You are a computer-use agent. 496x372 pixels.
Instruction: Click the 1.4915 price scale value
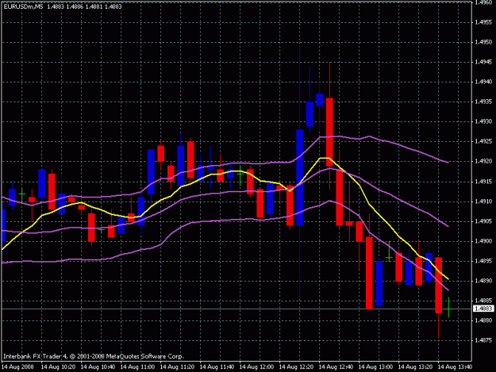tap(483, 182)
